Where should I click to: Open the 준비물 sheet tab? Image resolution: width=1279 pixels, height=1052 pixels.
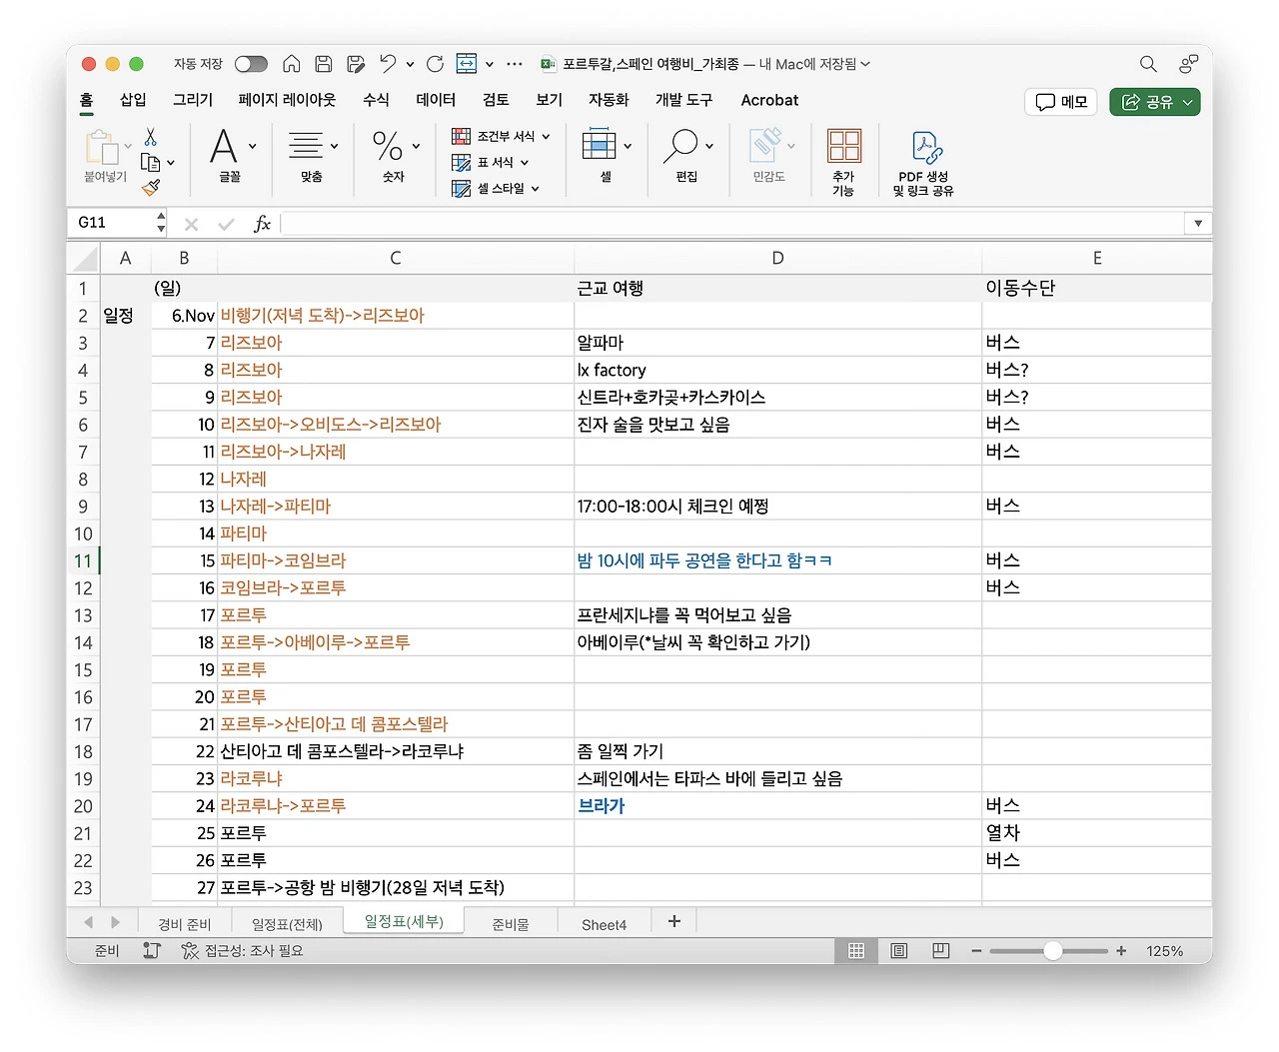511,924
